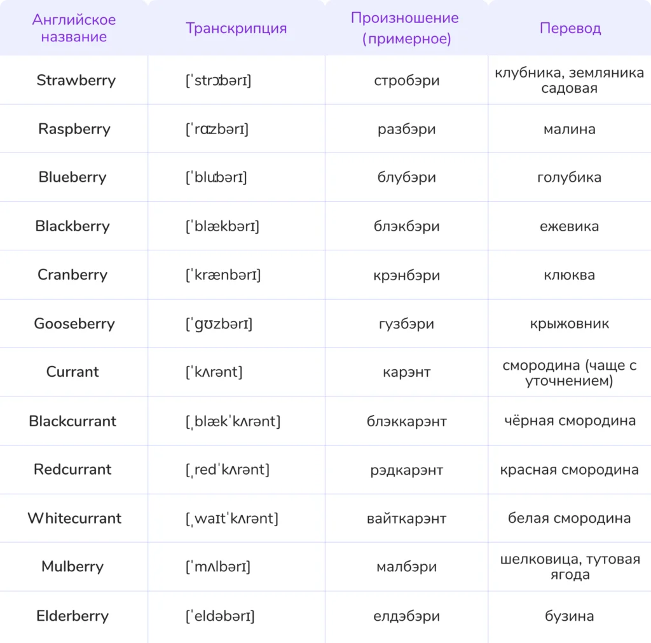651x643 pixels.
Task: Click the "Произношение (примерное)" column header
Action: 406,28
